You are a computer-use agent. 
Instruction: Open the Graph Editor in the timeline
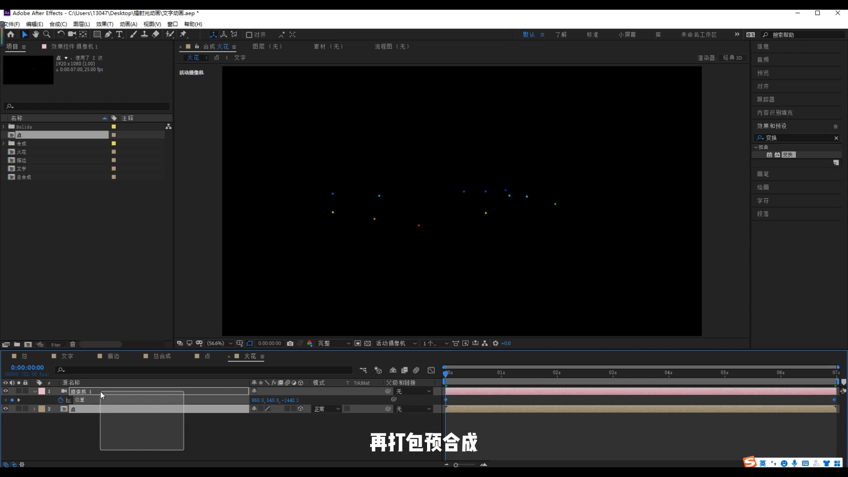click(x=432, y=370)
